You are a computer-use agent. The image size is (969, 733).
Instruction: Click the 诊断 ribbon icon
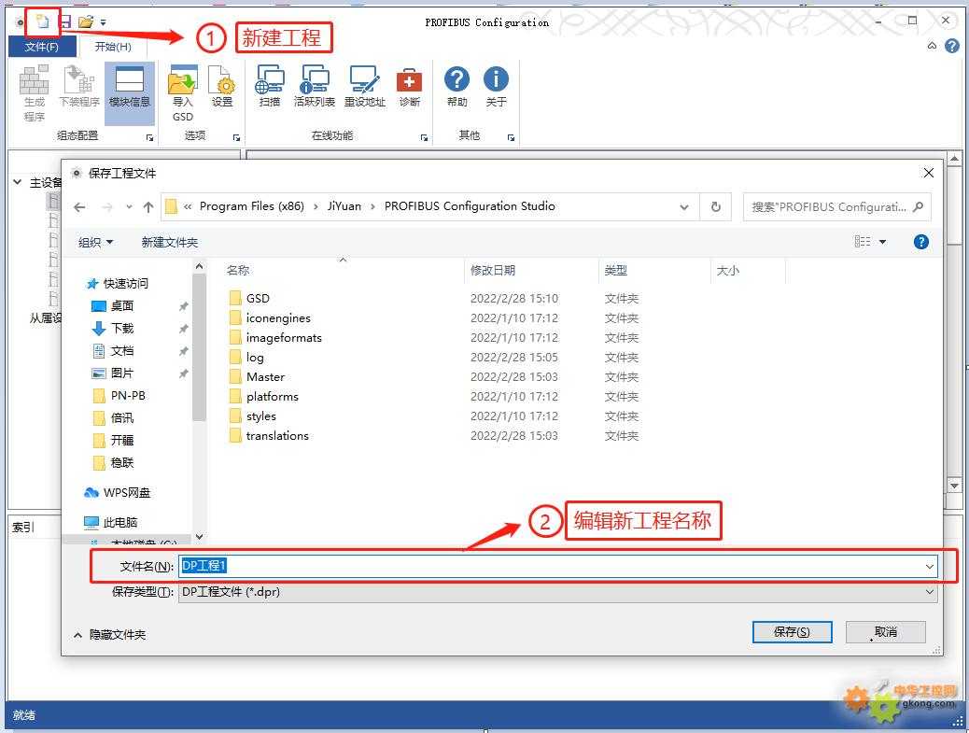point(409,87)
